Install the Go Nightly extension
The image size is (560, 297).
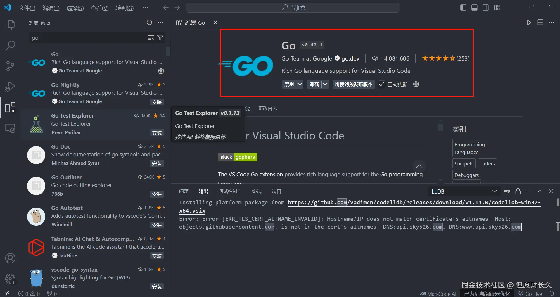click(x=157, y=102)
